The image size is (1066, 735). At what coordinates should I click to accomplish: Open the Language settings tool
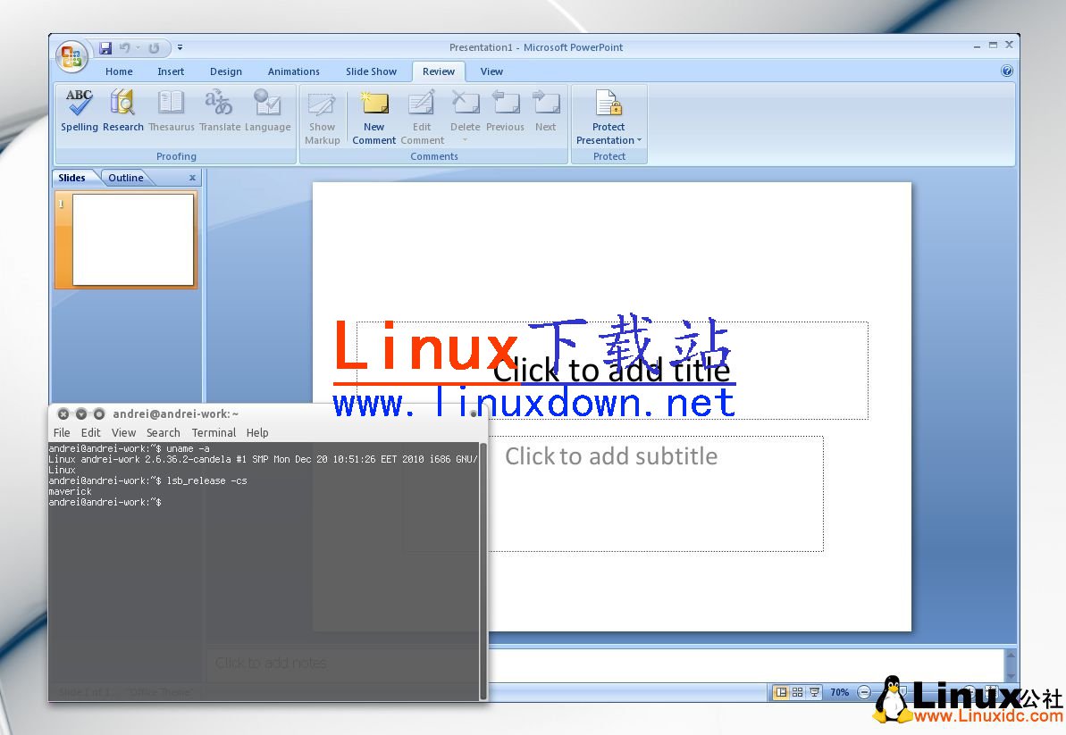pos(267,110)
